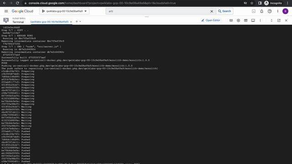Viewport: 292px width, 164px height.
Task: Go back in the browser
Action: click(x=5, y=3)
